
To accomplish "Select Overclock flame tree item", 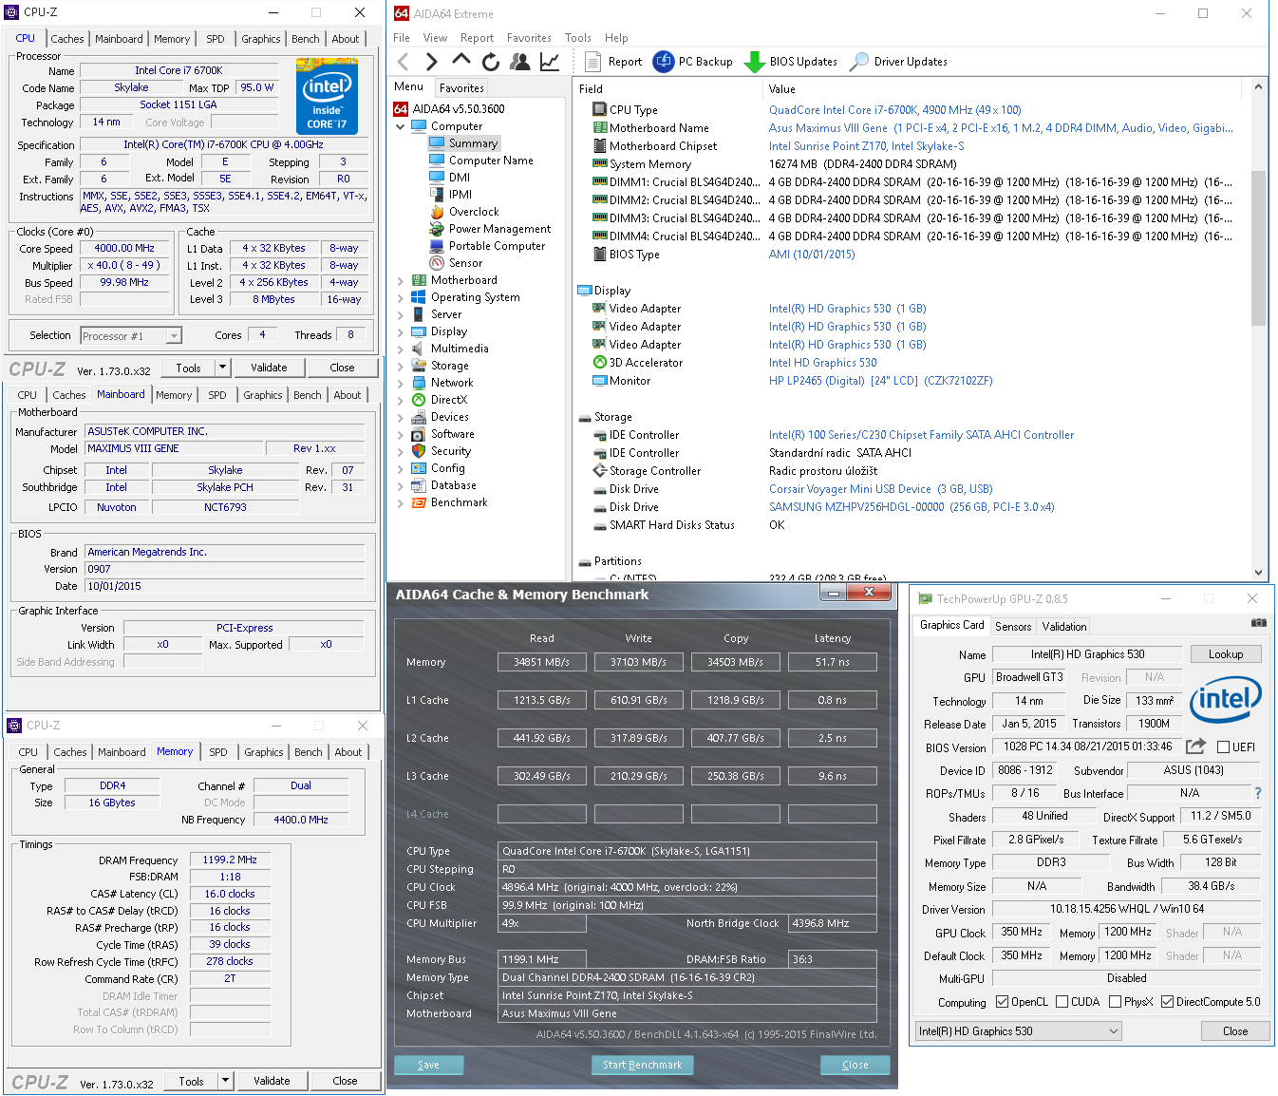I will click(464, 212).
